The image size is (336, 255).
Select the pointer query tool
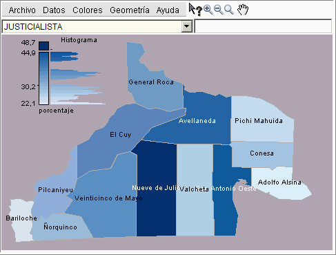[195, 10]
